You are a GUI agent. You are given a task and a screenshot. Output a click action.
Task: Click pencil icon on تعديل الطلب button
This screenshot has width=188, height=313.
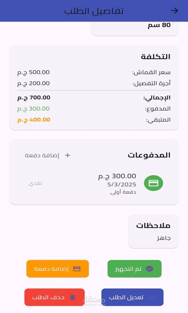tap(151, 297)
